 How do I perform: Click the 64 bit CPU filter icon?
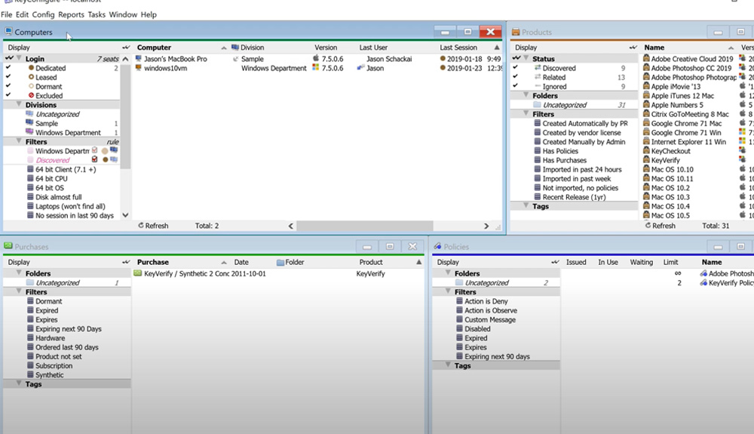(x=30, y=179)
